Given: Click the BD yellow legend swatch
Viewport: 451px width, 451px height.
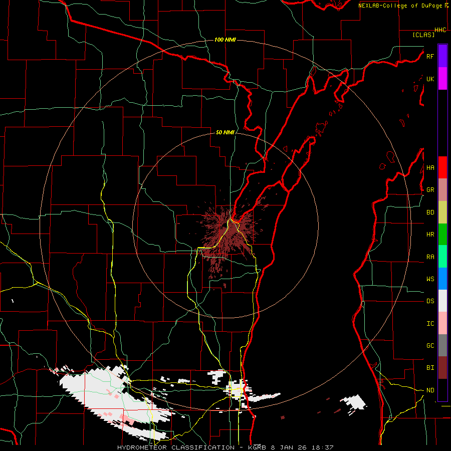Looking at the screenshot, I should click(x=442, y=212).
